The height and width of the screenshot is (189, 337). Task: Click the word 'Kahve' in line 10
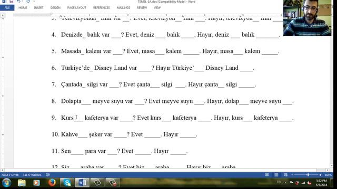point(70,134)
